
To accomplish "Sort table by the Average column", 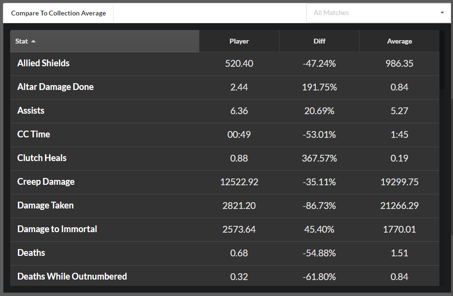I will (x=399, y=41).
